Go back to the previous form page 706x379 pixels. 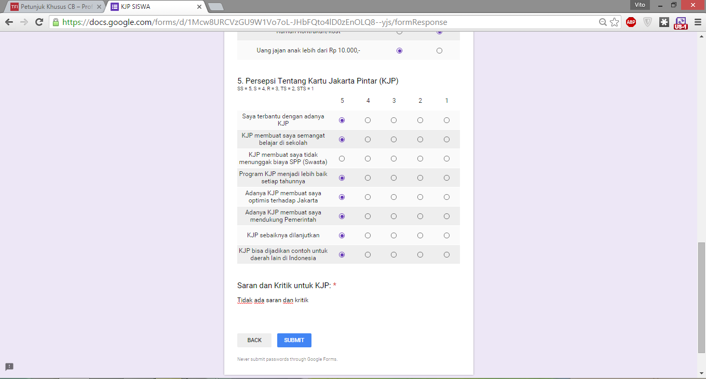254,340
